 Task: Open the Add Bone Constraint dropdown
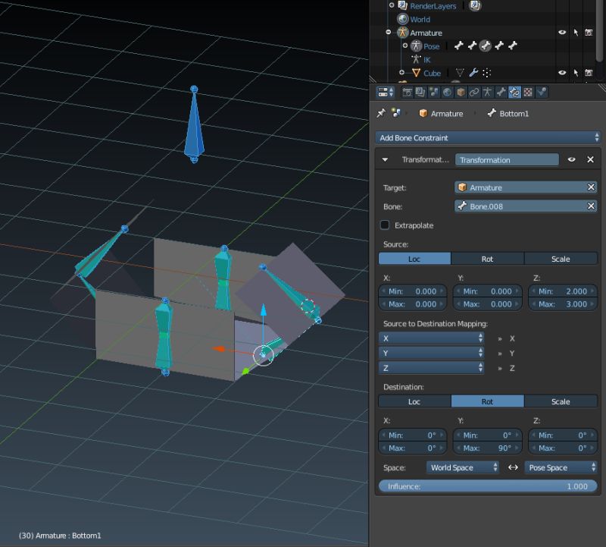tap(488, 137)
